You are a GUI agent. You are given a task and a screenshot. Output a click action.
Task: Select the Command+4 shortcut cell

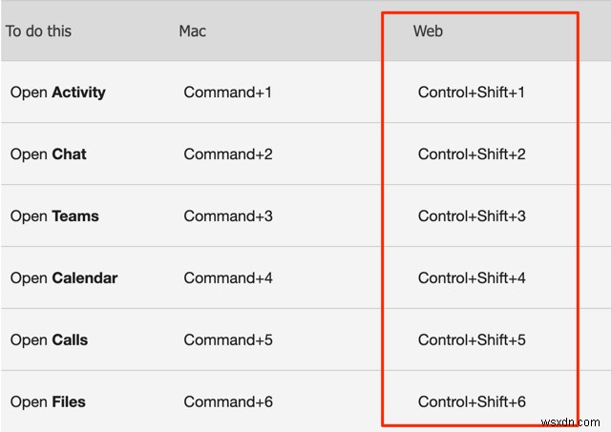(x=228, y=278)
